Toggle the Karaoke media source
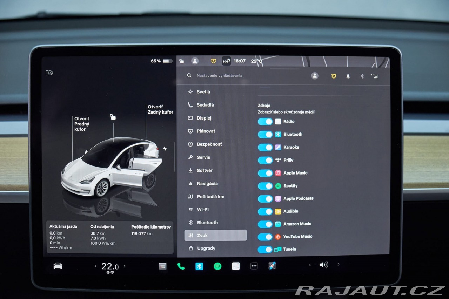 pyautogui.click(x=265, y=148)
